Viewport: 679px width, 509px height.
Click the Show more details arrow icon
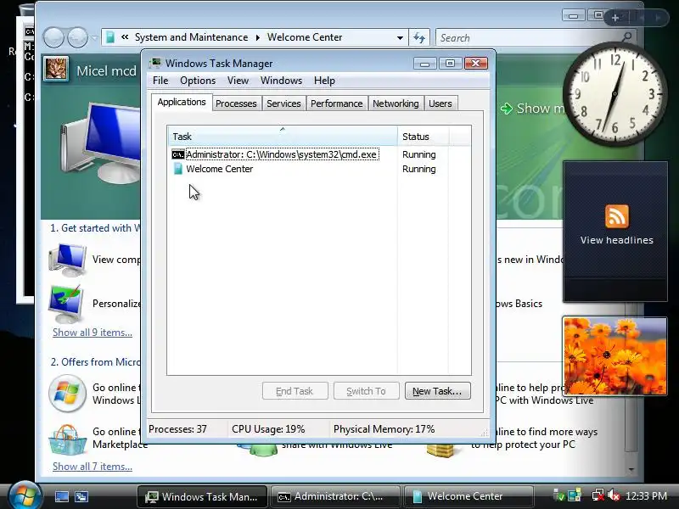[506, 109]
